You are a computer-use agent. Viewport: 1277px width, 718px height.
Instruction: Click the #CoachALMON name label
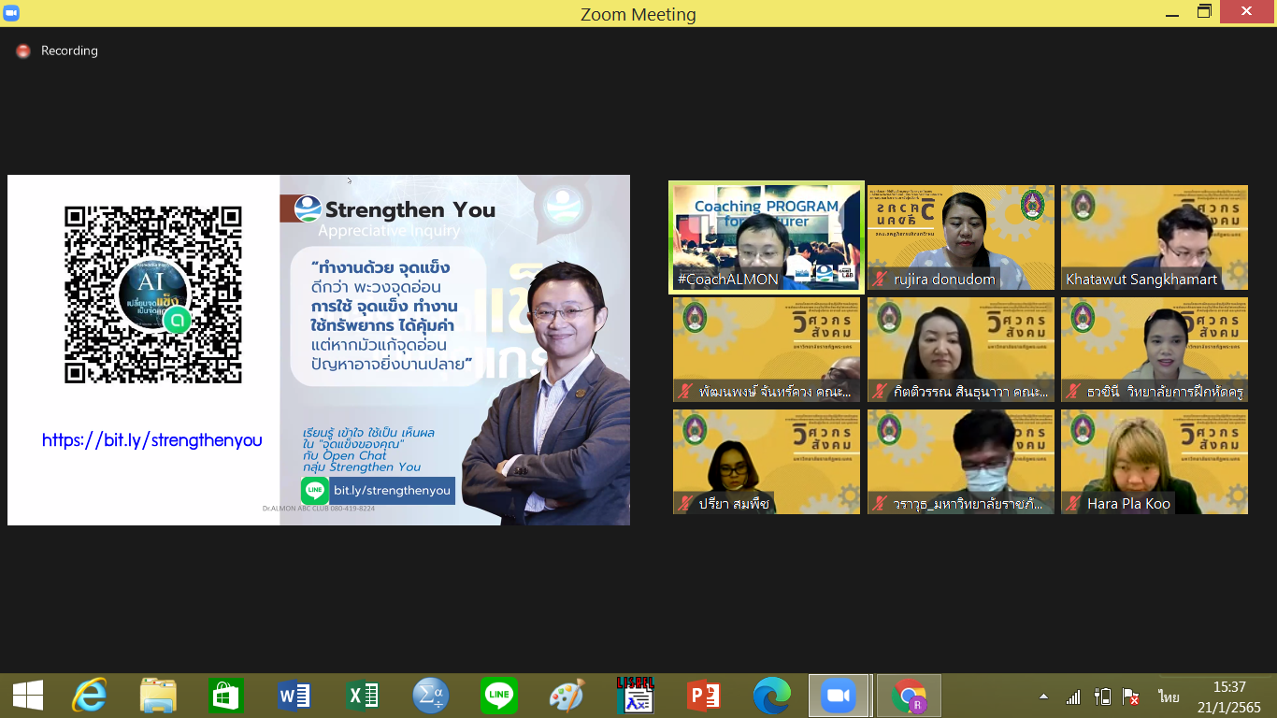tap(728, 279)
